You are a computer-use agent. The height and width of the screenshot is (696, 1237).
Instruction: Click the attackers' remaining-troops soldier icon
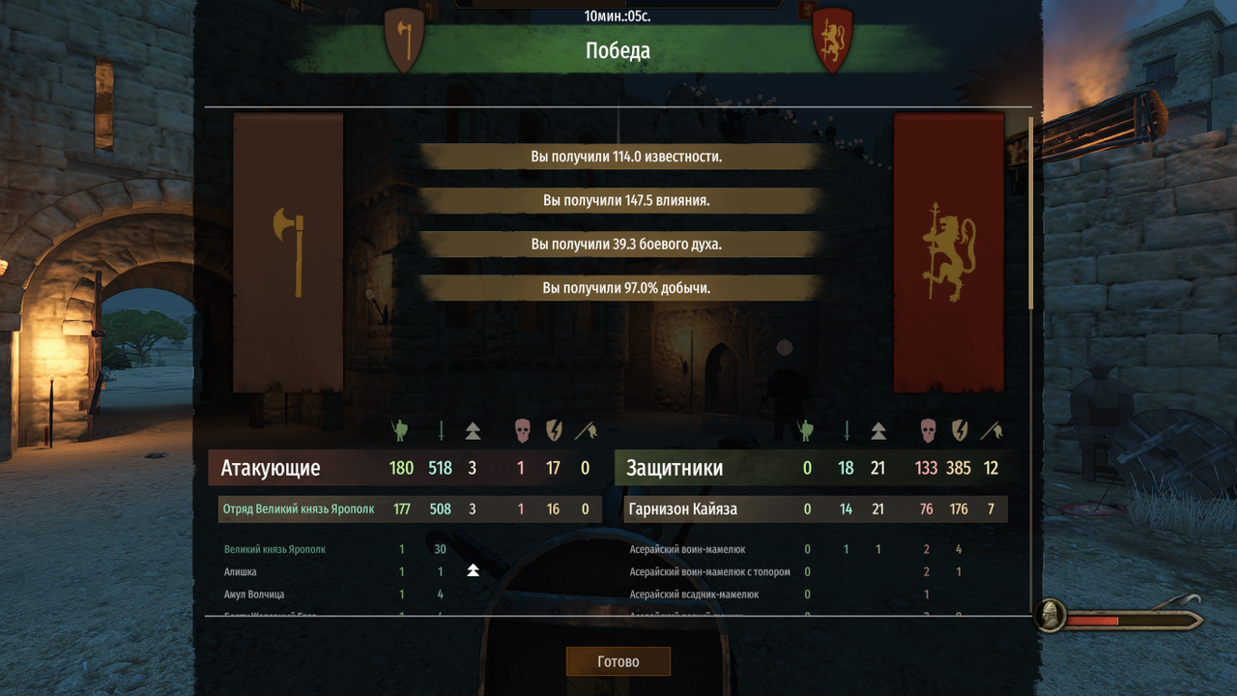coord(400,431)
